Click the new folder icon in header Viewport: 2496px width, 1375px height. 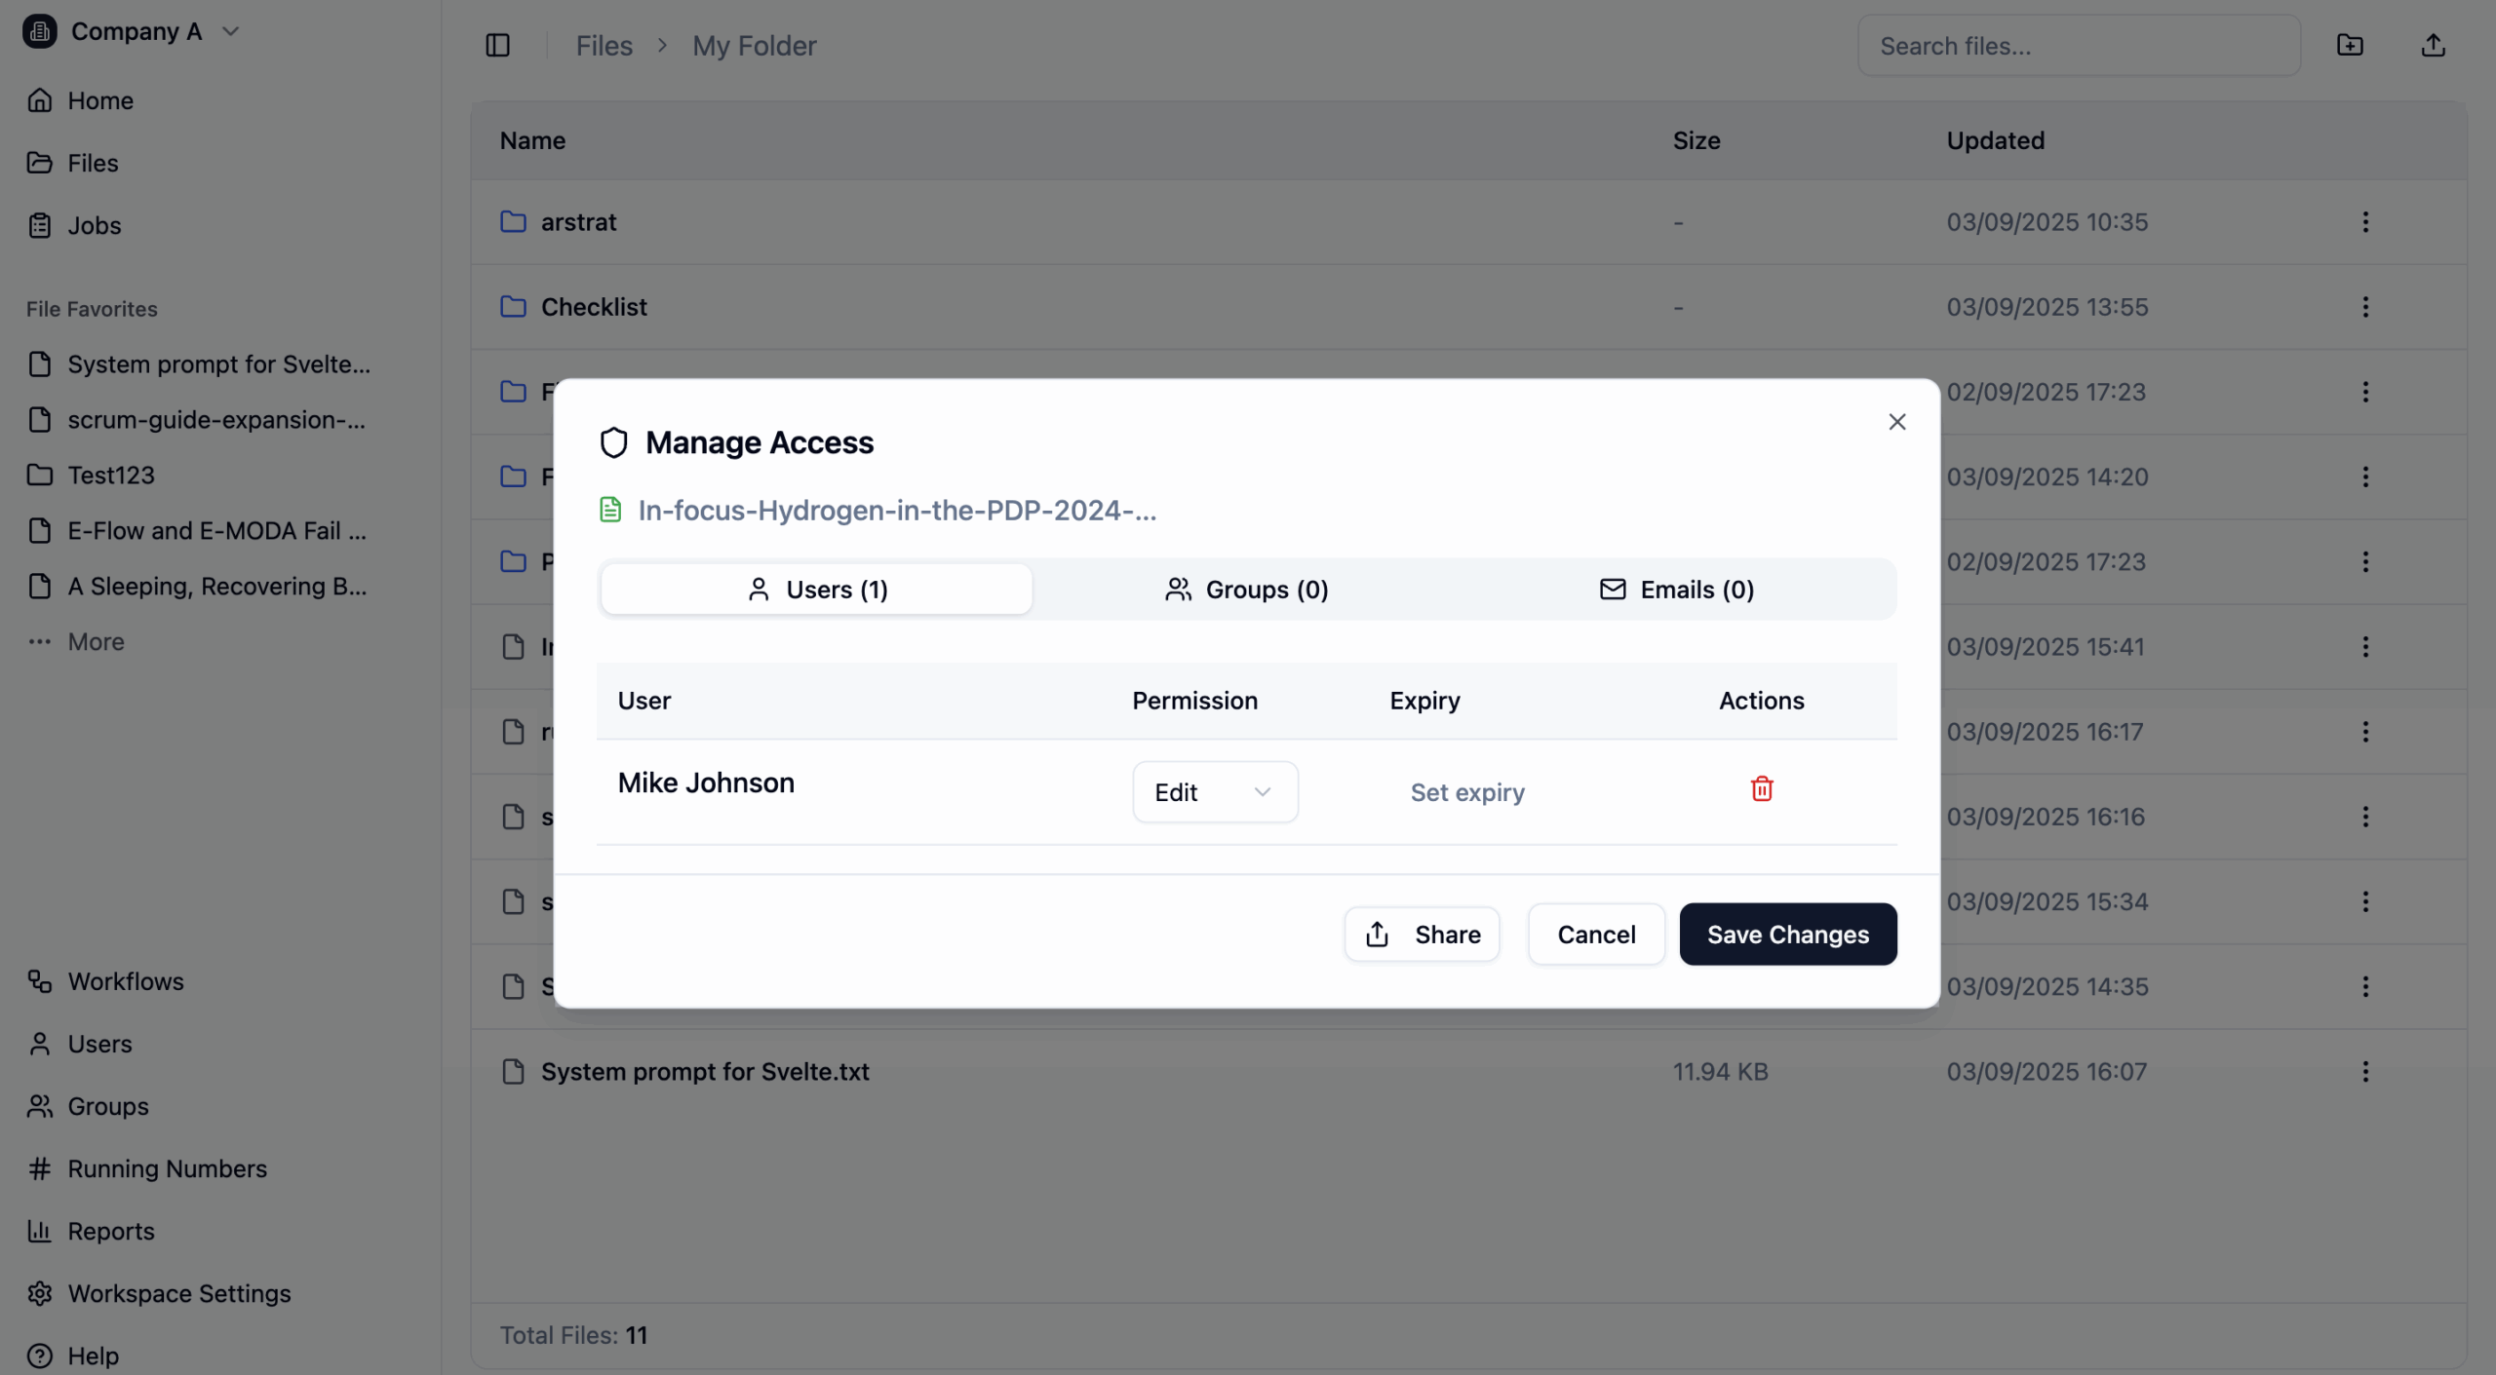[2350, 46]
